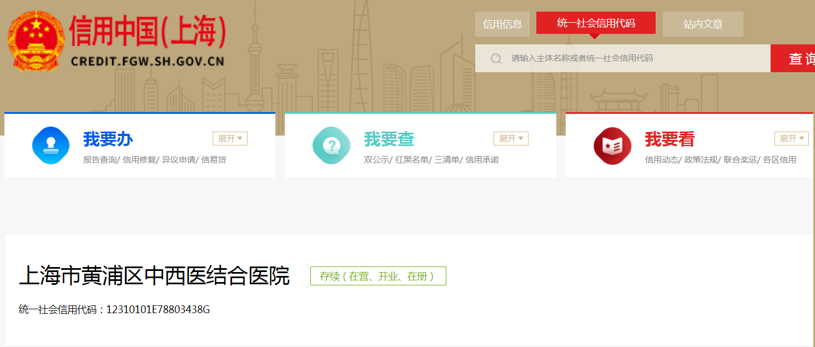This screenshot has height=347, width=815.
Task: Click the teal question mark 我要查 icon
Action: (331, 146)
